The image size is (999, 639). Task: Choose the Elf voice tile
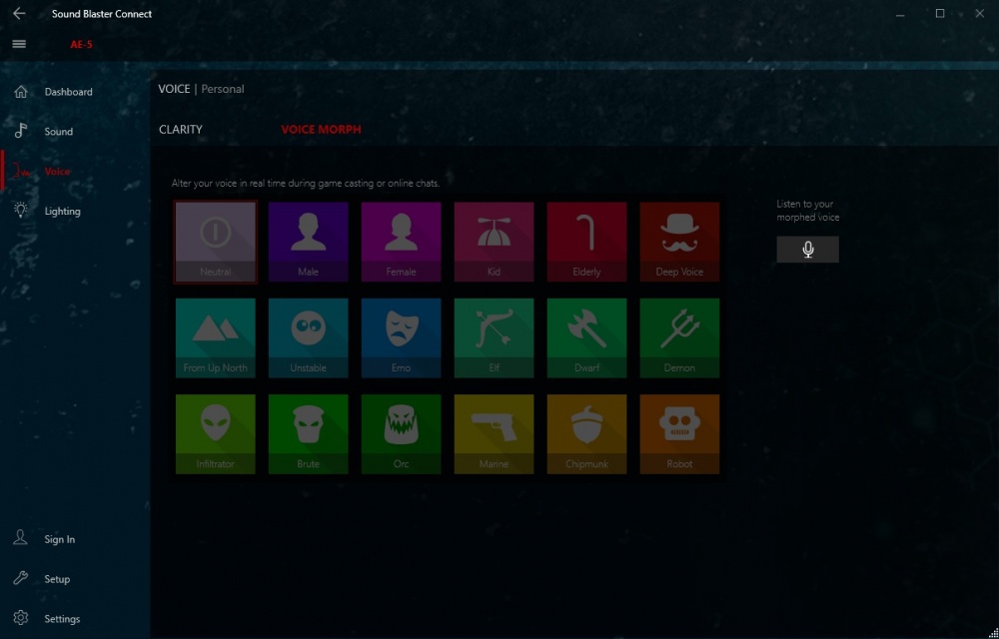[x=494, y=337]
